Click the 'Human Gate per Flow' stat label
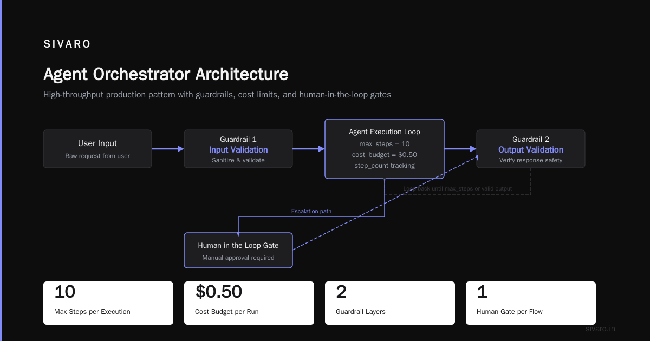This screenshot has height=341, width=650. [x=510, y=312]
